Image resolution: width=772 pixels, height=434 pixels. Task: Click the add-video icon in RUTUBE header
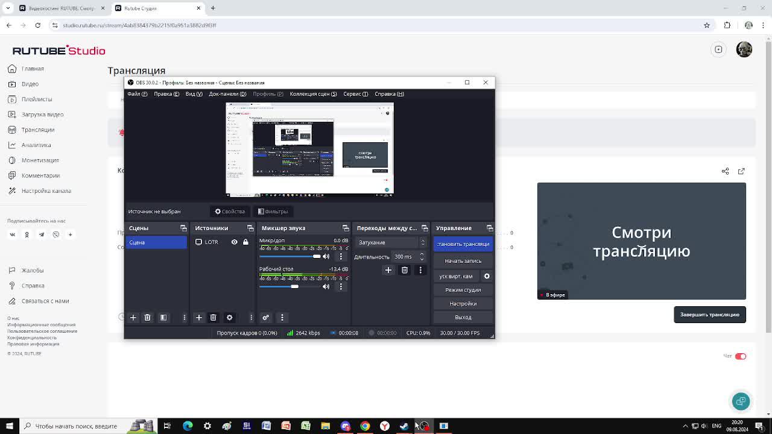[x=718, y=49]
